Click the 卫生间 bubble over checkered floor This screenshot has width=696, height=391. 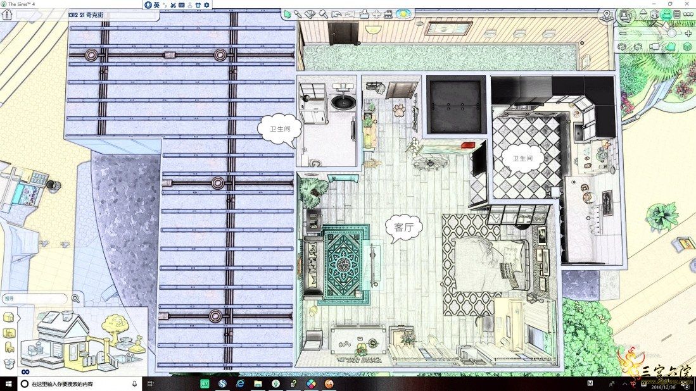coord(522,159)
